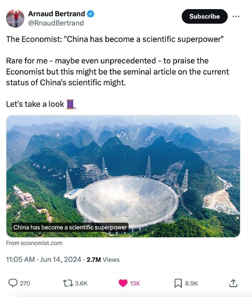Image resolution: width=252 pixels, height=297 pixels.
Task: Open the Arnaud Bertrand display name link
Action: [x=56, y=14]
